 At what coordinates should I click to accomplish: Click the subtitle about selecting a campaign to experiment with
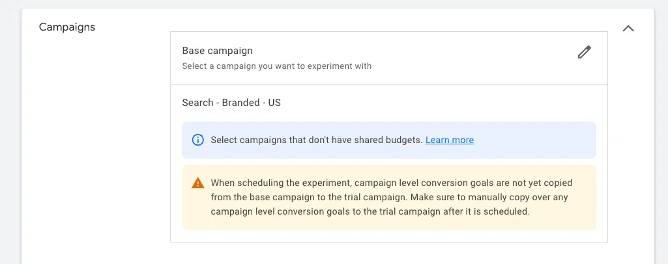point(277,66)
